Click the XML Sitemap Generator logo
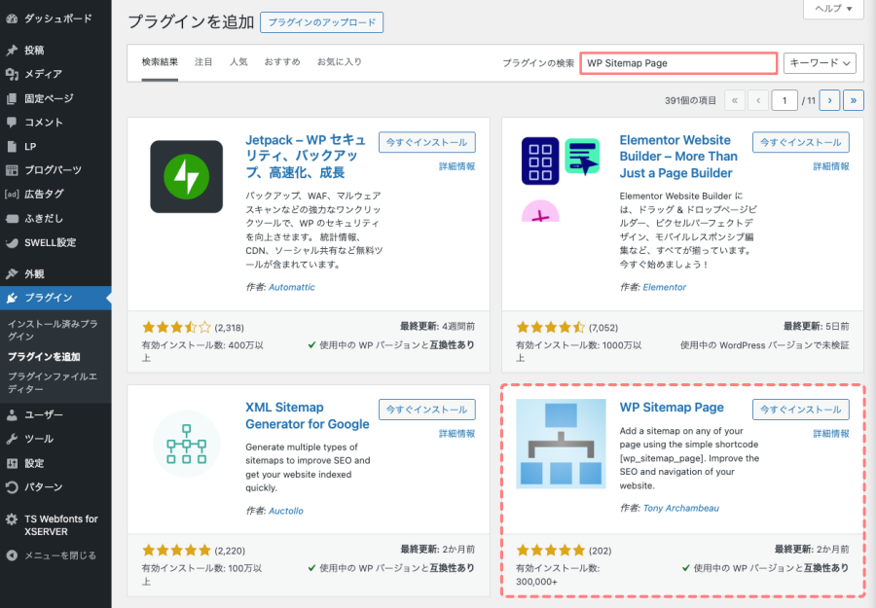Screen dimensions: 876x608 (186, 444)
